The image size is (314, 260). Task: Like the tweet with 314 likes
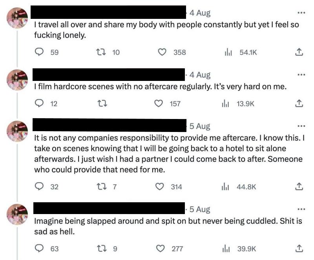(x=160, y=187)
